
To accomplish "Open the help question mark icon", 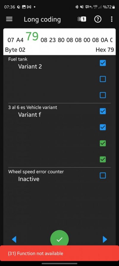I will (x=98, y=19).
